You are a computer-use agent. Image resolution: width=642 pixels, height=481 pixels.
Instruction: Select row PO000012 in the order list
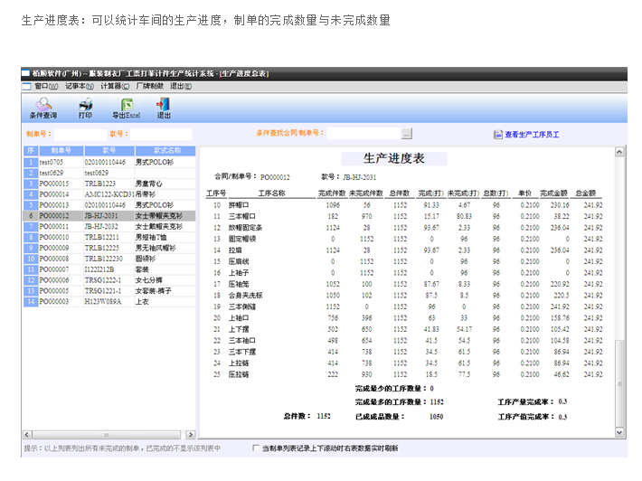54,216
